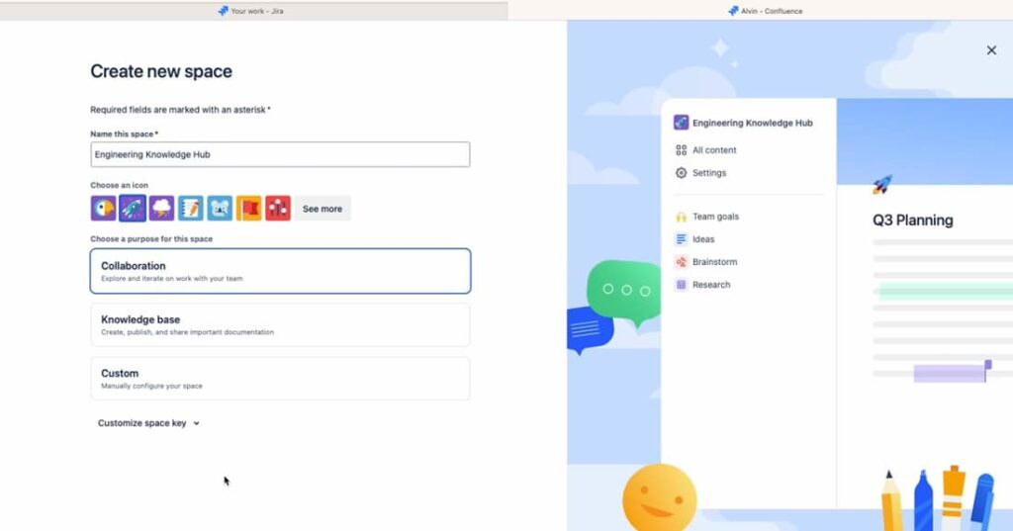Image resolution: width=1013 pixels, height=531 pixels.
Task: Expand Customize space key
Action: 148,423
